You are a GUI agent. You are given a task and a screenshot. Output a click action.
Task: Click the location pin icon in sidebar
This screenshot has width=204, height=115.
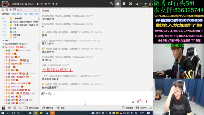pyautogui.click(x=10, y=10)
